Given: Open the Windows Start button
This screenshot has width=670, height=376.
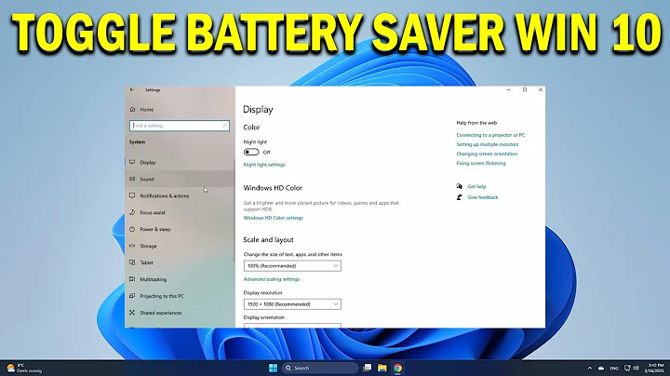Looking at the screenshot, I should point(273,368).
